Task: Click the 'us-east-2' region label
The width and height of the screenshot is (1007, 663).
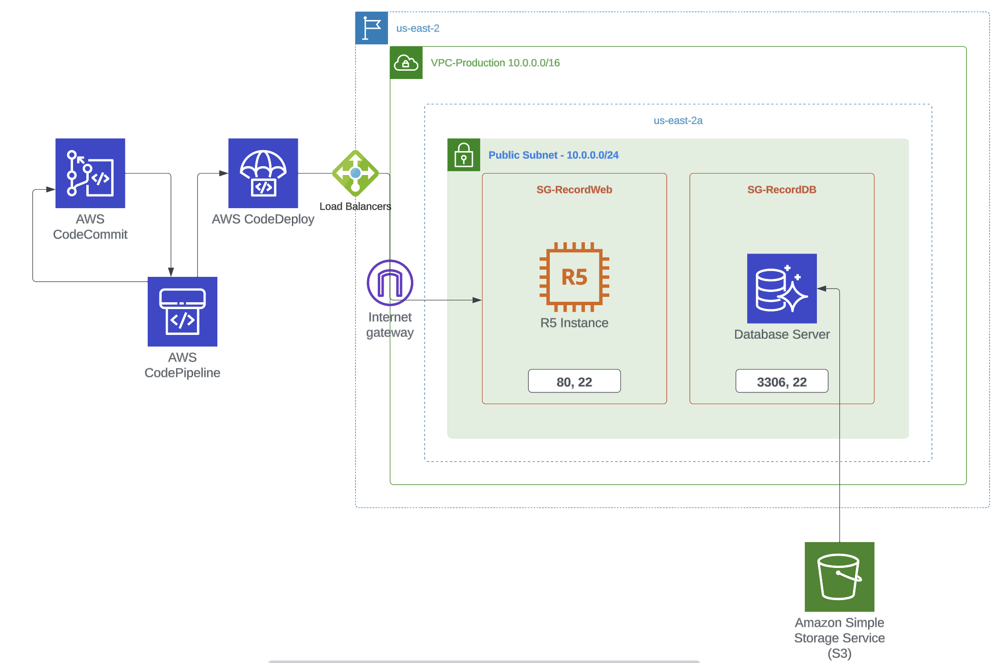Action: click(x=418, y=28)
